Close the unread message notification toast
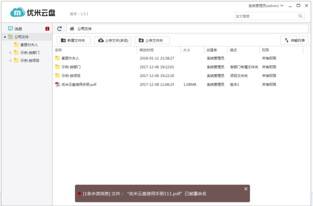Screen dimensions: 313x206 pyautogui.click(x=246, y=189)
